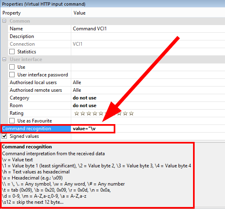Set rating to the first star

click(76, 114)
